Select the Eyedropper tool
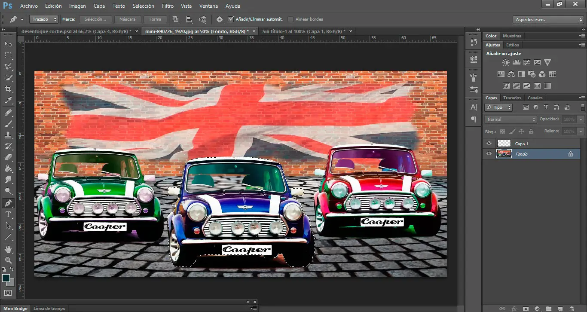Image resolution: width=587 pixels, height=312 pixels. pyautogui.click(x=8, y=101)
